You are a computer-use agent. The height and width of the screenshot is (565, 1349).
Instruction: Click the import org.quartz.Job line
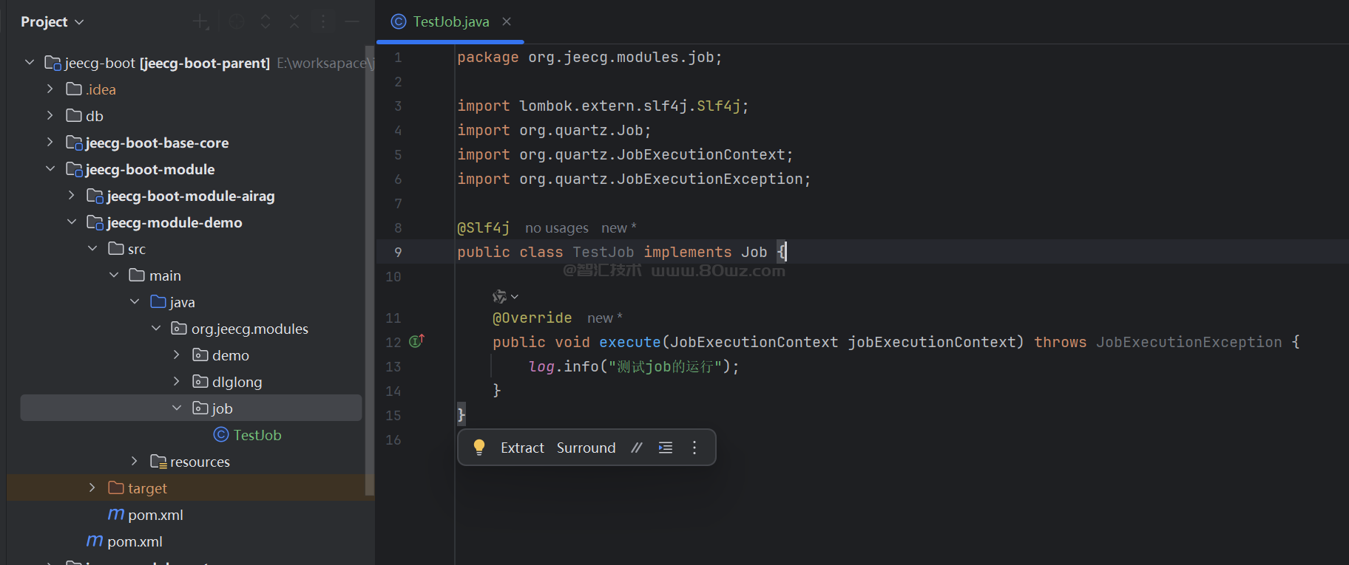click(x=554, y=130)
